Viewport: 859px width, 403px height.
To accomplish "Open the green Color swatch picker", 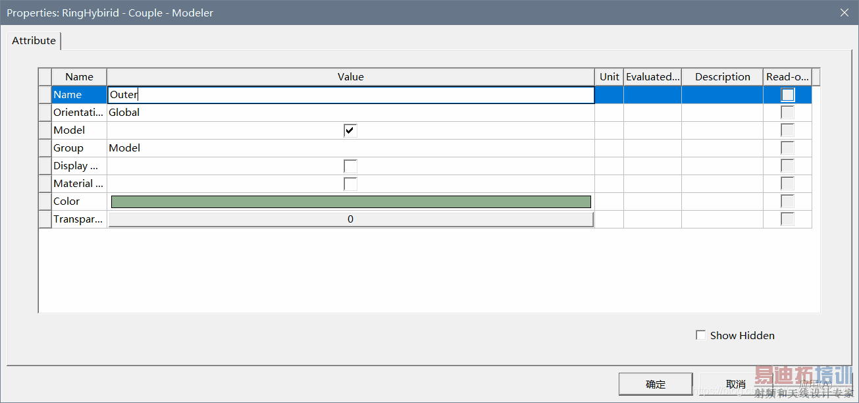I will [x=350, y=201].
